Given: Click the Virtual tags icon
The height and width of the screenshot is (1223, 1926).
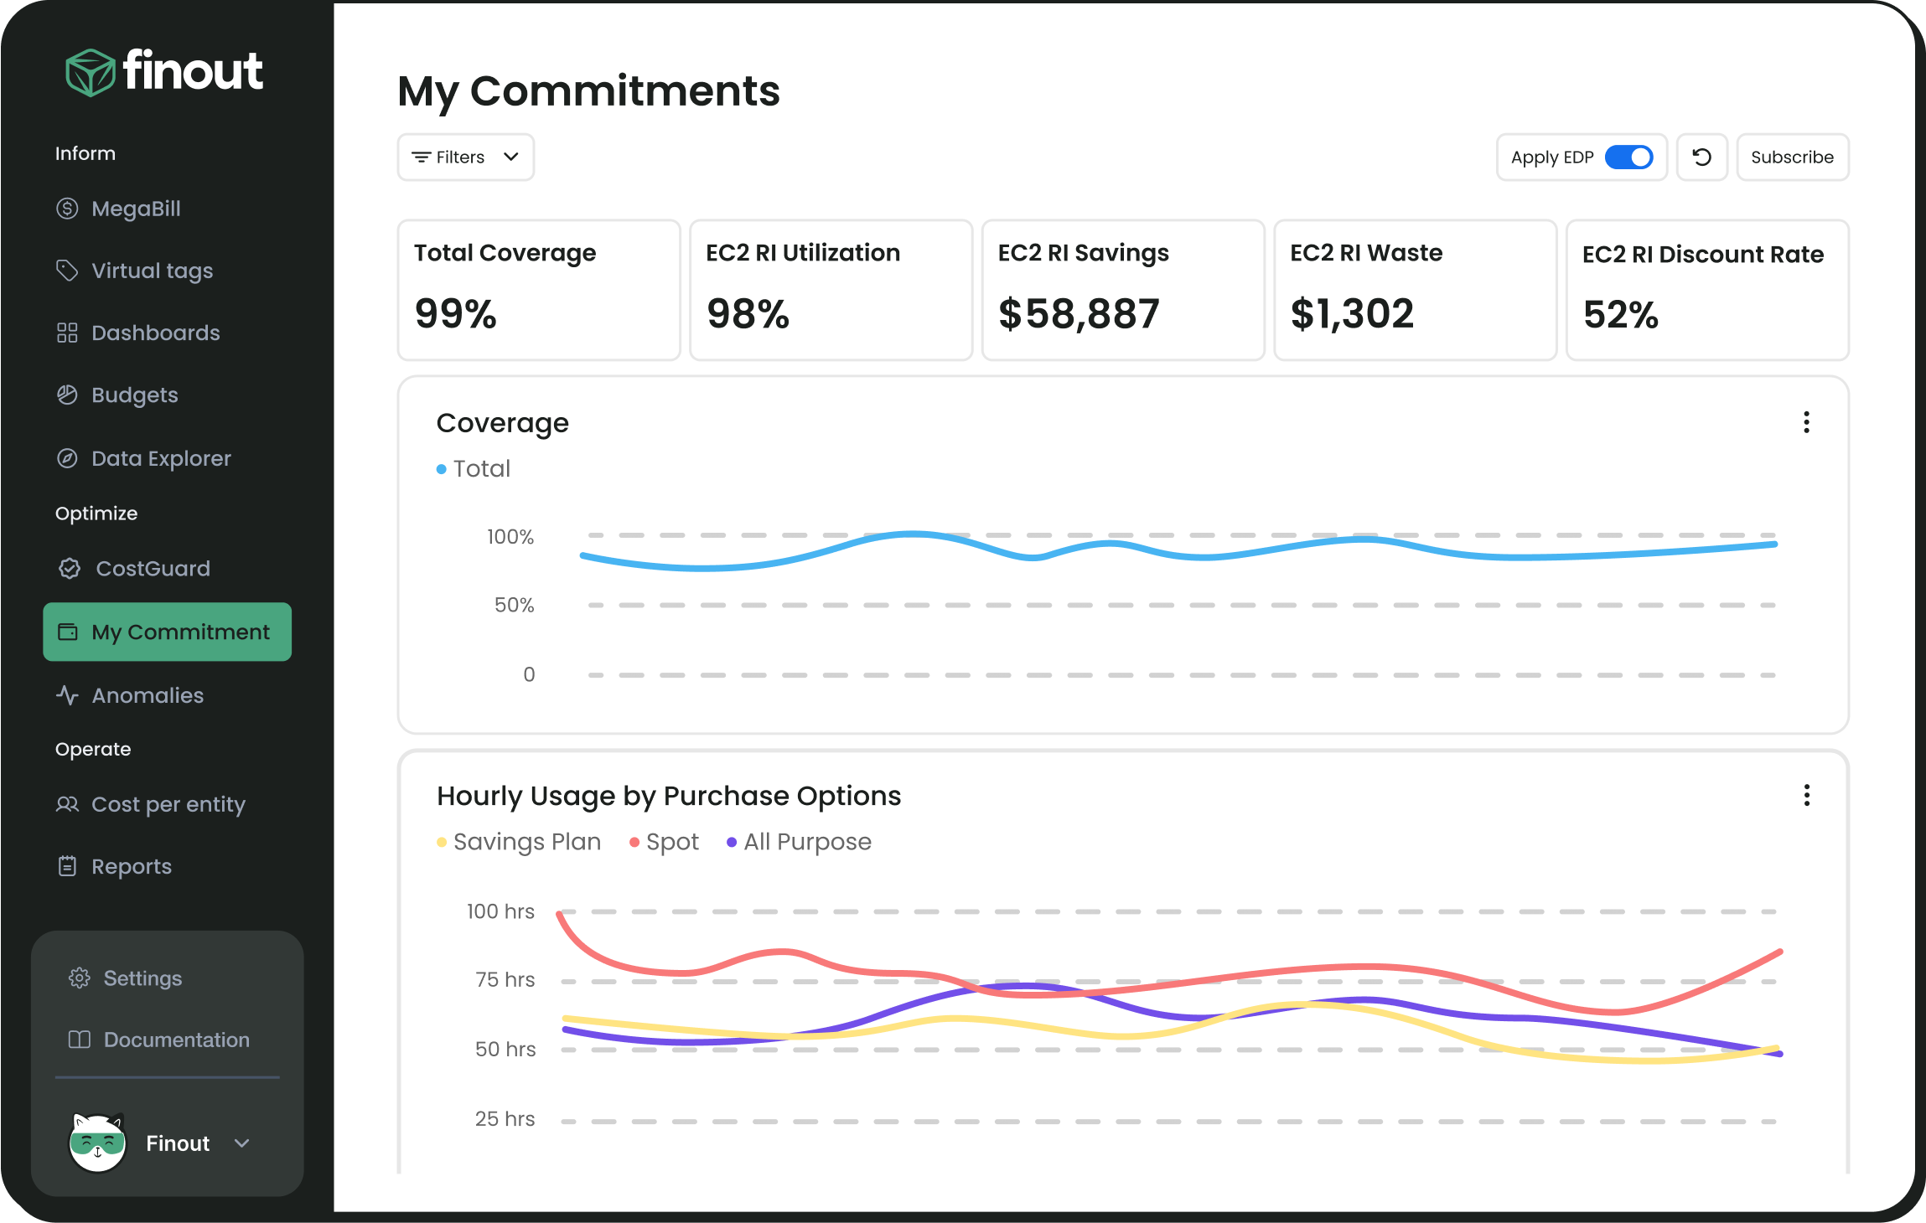Looking at the screenshot, I should coord(66,269).
